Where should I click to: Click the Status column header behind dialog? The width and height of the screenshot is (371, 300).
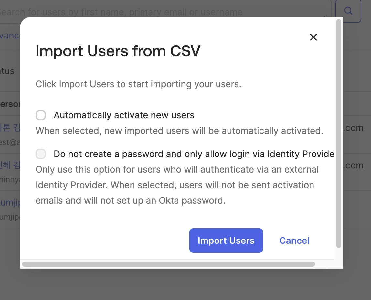[x=7, y=71]
